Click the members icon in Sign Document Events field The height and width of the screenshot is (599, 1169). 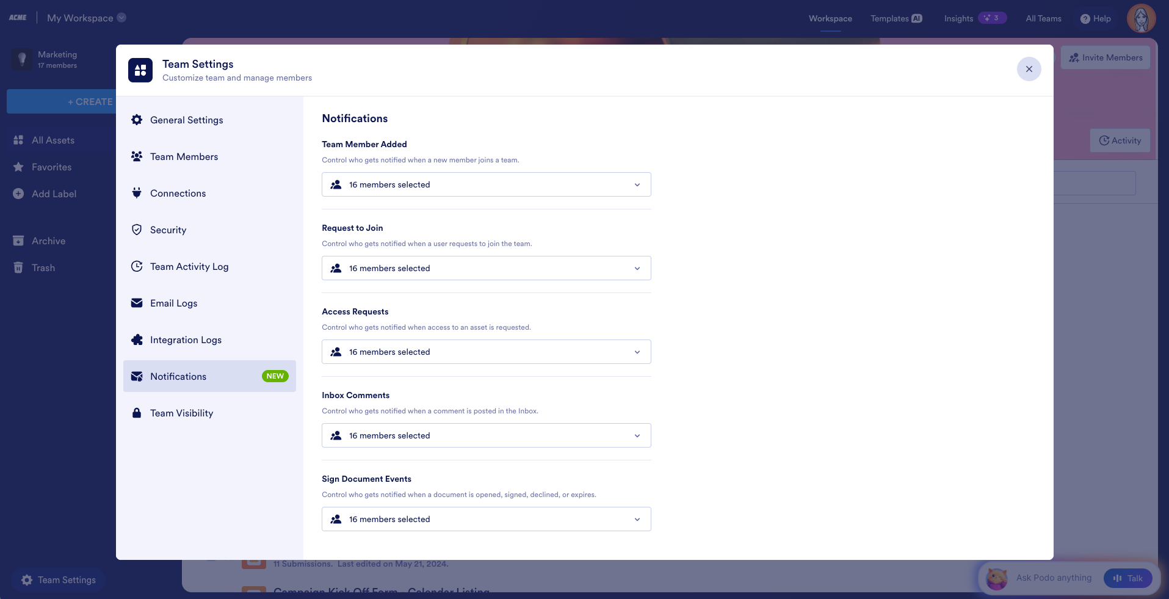pos(336,519)
